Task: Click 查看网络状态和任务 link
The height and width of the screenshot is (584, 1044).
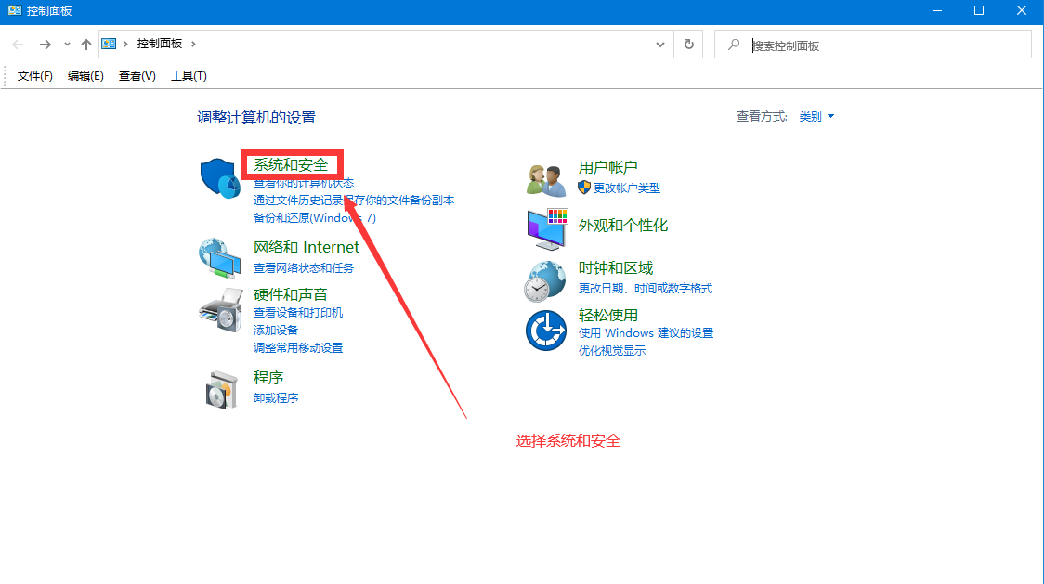Action: pyautogui.click(x=304, y=267)
